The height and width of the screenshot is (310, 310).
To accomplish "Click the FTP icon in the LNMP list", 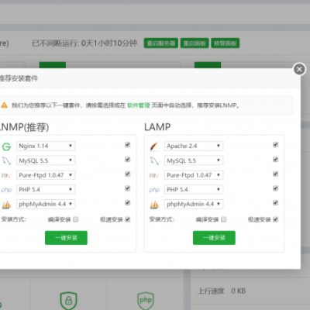I will point(6,175).
